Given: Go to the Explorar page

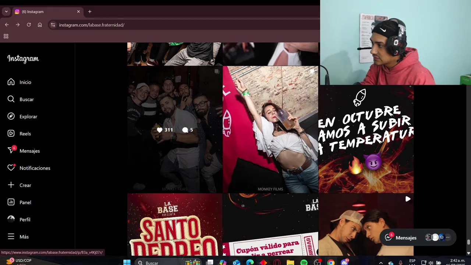Looking at the screenshot, I should tap(22, 116).
